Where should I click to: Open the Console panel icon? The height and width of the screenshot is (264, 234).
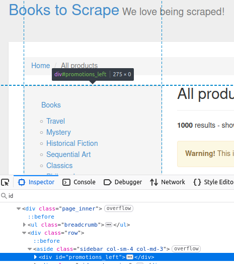pos(66,182)
